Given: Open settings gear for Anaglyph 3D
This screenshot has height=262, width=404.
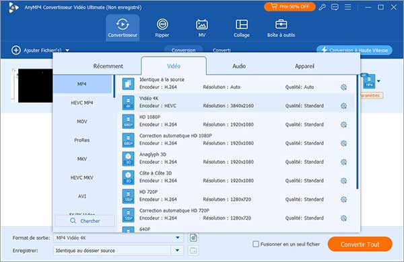Looking at the screenshot, I should click(343, 162).
